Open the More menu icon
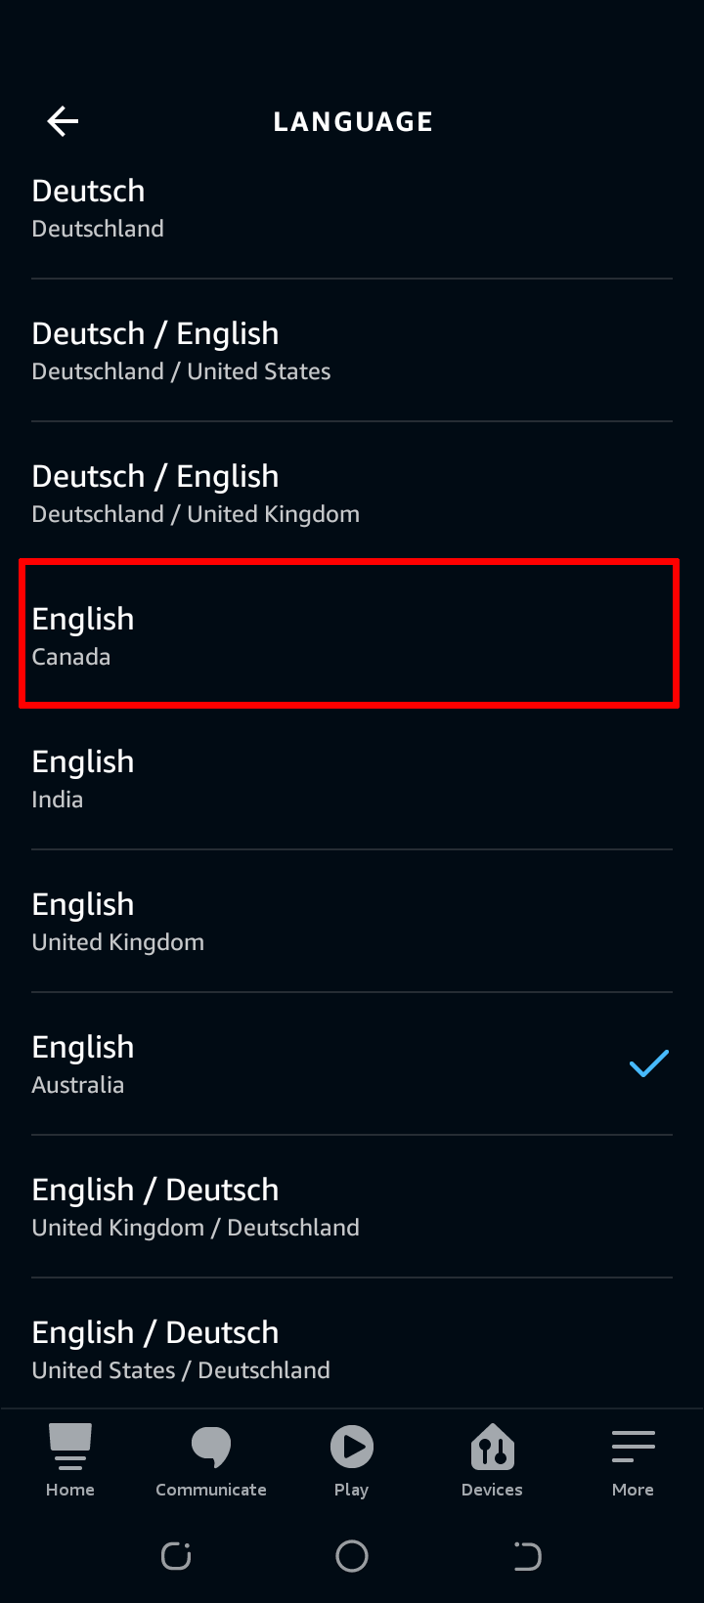Image resolution: width=704 pixels, height=1603 pixels. (x=633, y=1449)
